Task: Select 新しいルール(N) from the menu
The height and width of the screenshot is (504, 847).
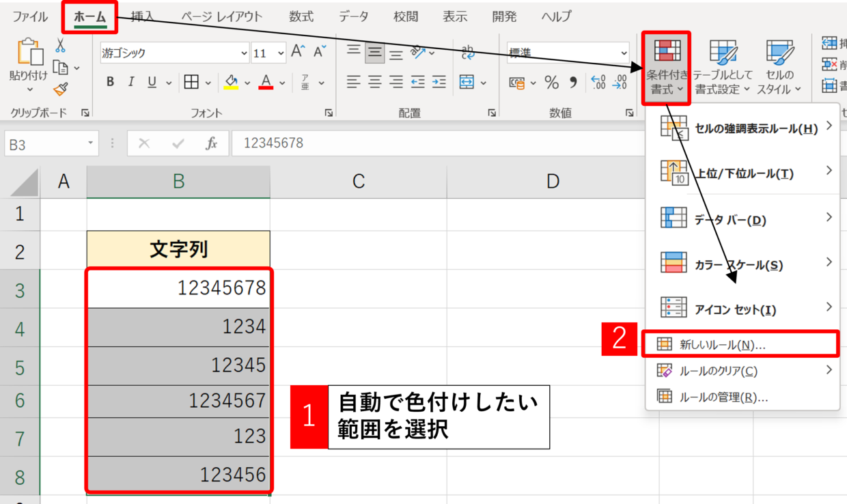Action: click(x=723, y=345)
